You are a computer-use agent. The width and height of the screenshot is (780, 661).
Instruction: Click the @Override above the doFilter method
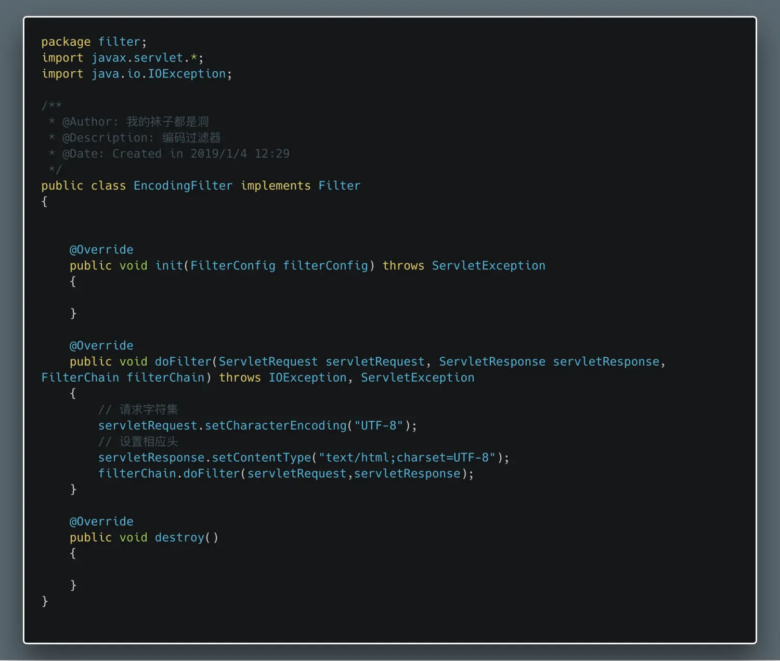click(101, 346)
